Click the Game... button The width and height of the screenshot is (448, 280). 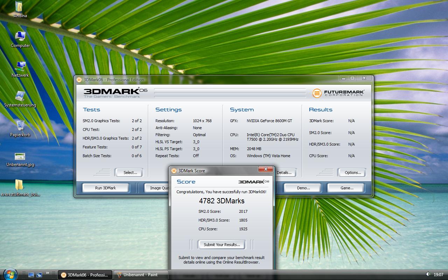point(347,188)
